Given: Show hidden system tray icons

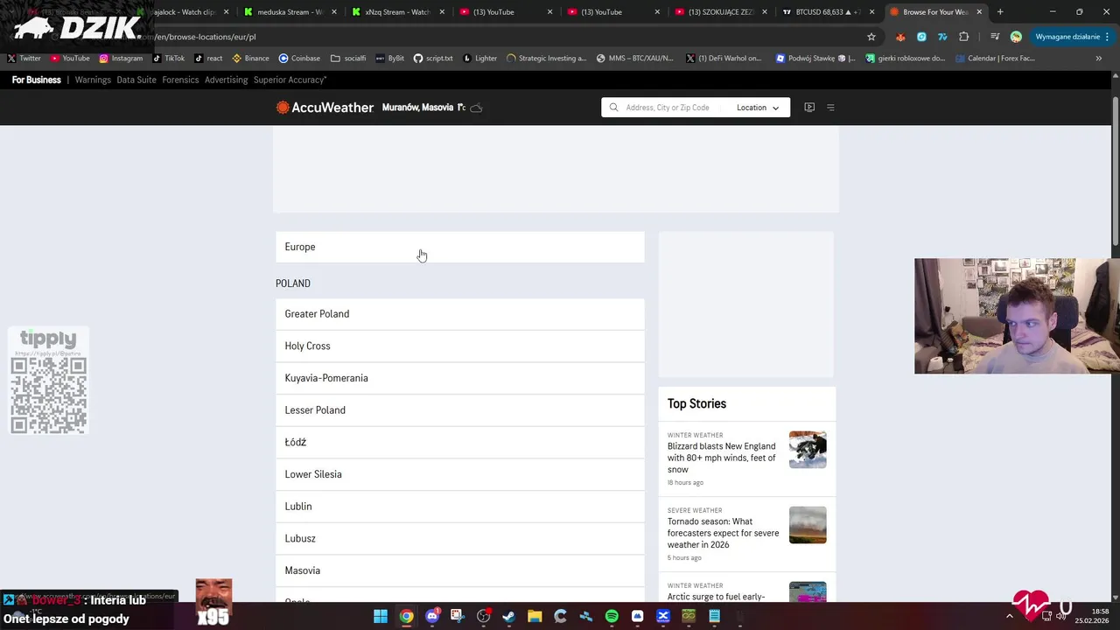Looking at the screenshot, I should point(1009,616).
